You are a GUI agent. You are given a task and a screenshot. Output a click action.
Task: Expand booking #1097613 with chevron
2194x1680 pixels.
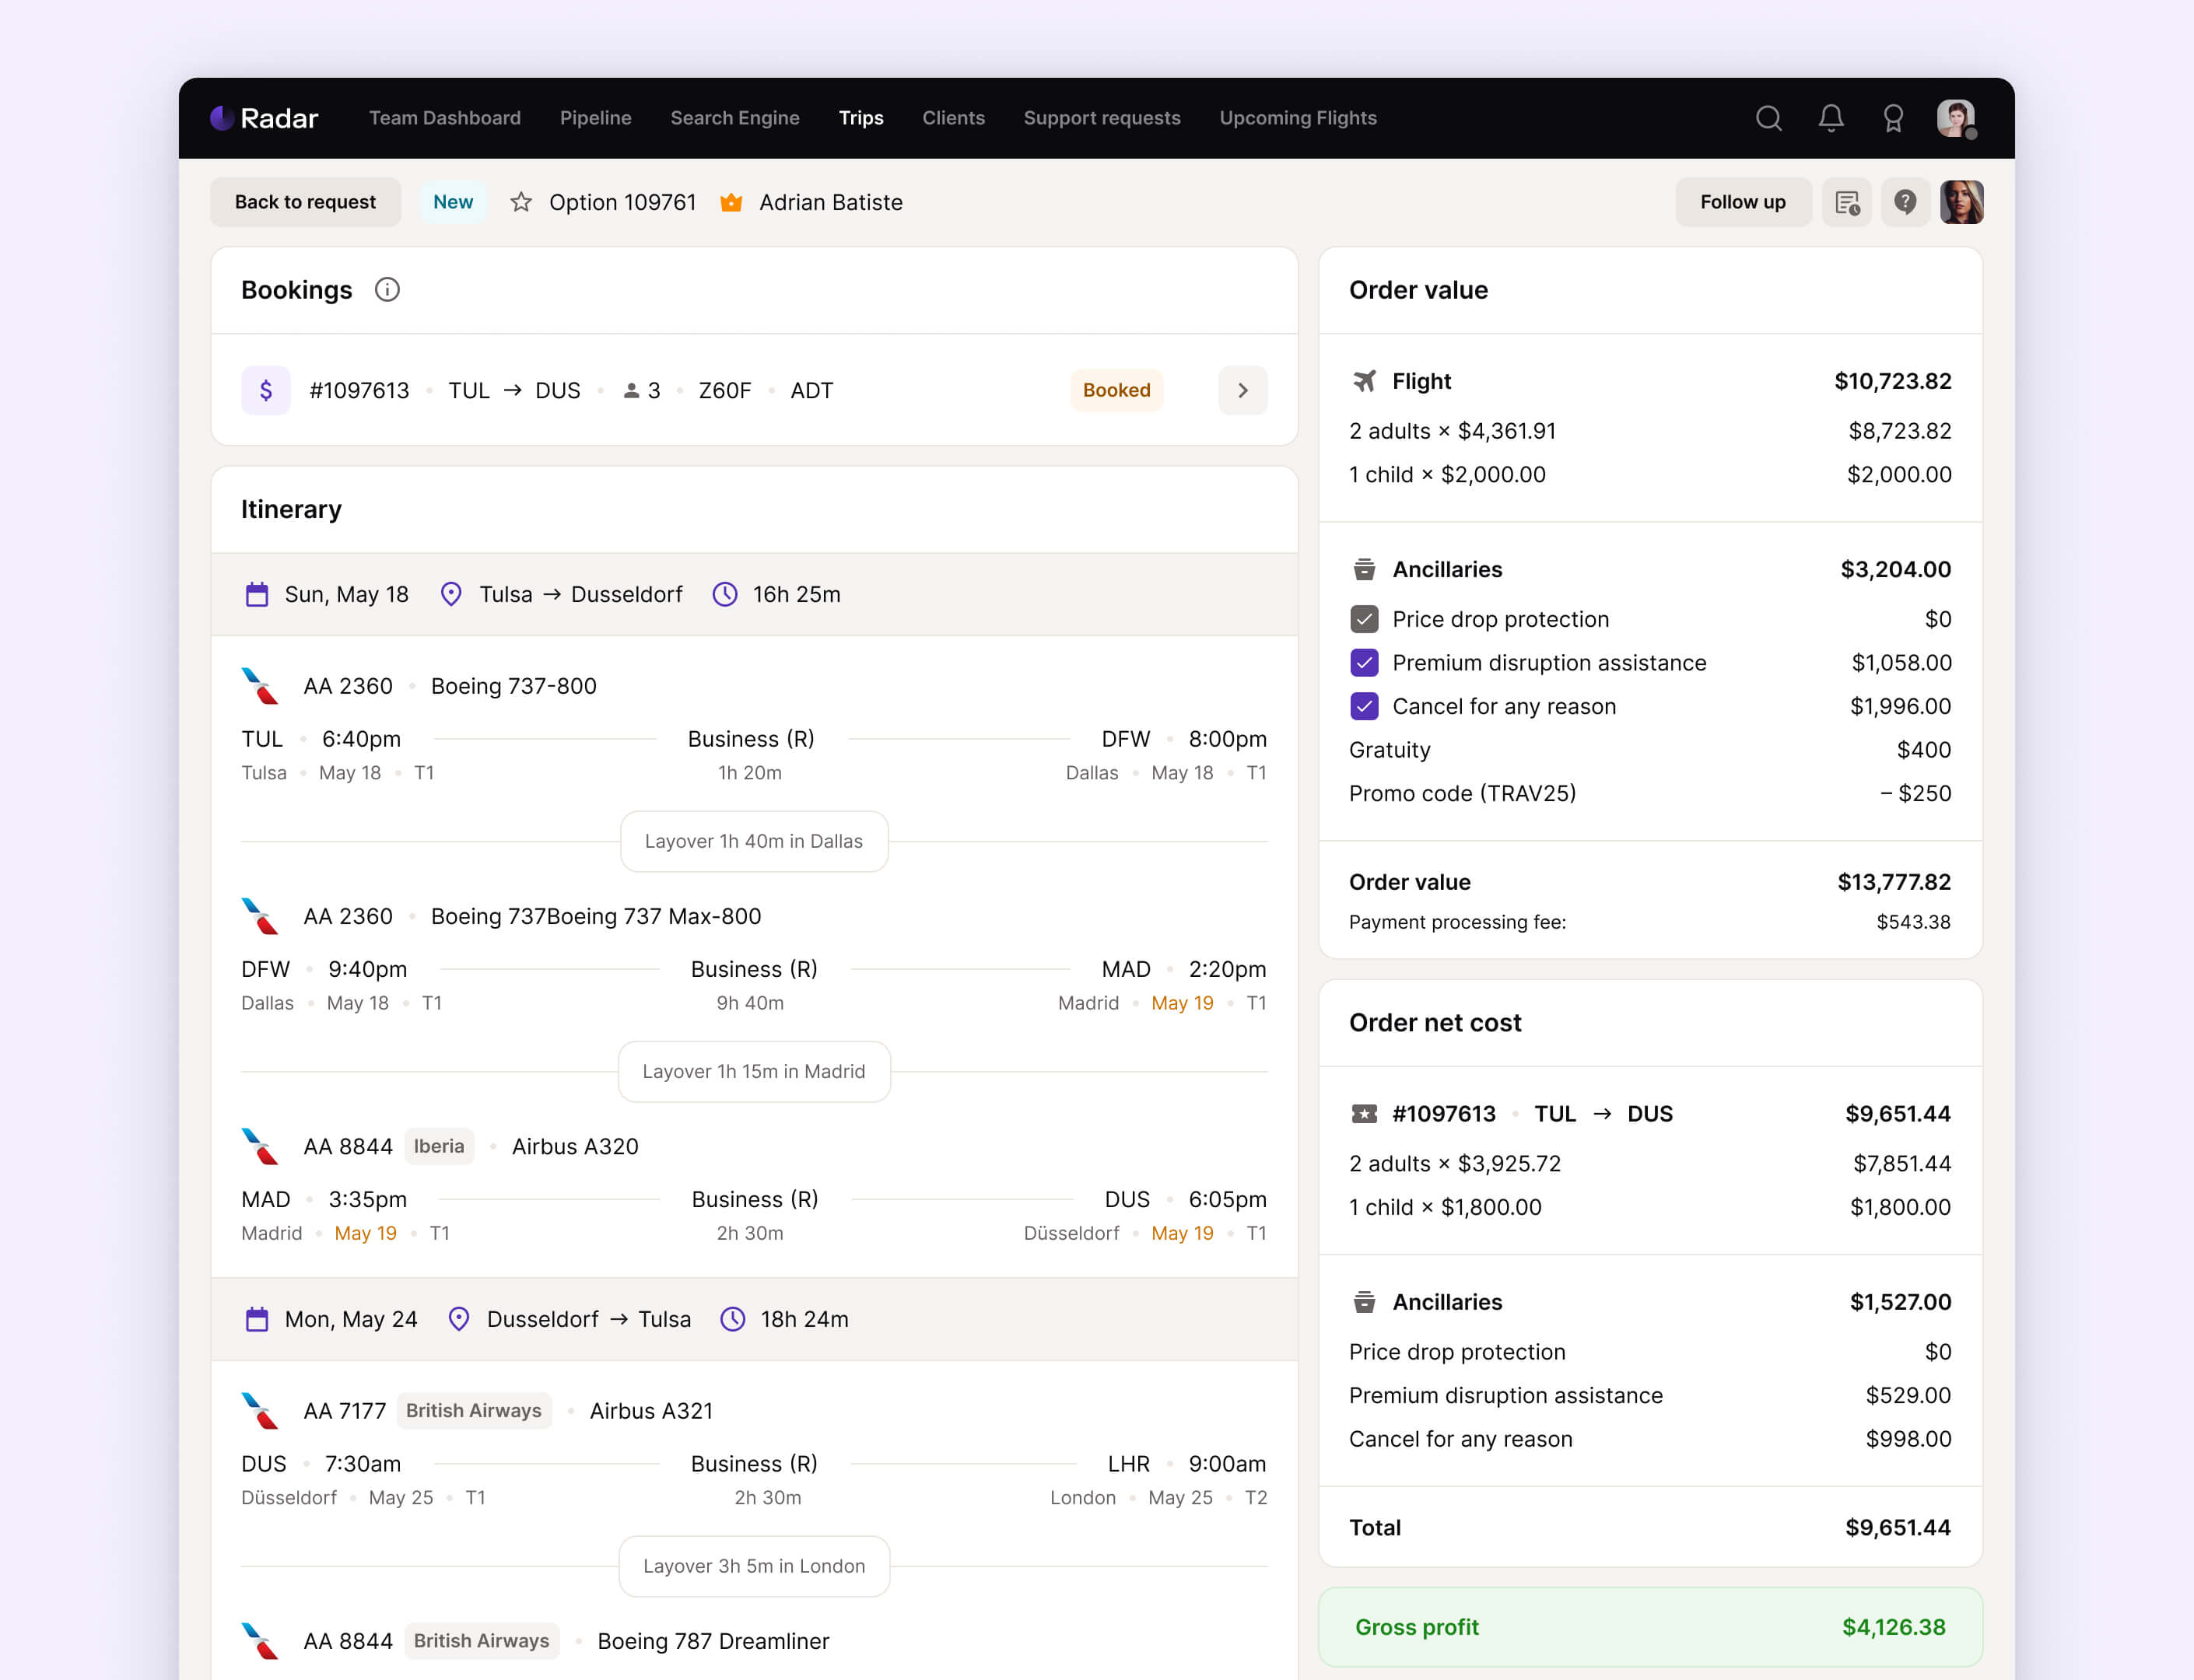pyautogui.click(x=1242, y=390)
